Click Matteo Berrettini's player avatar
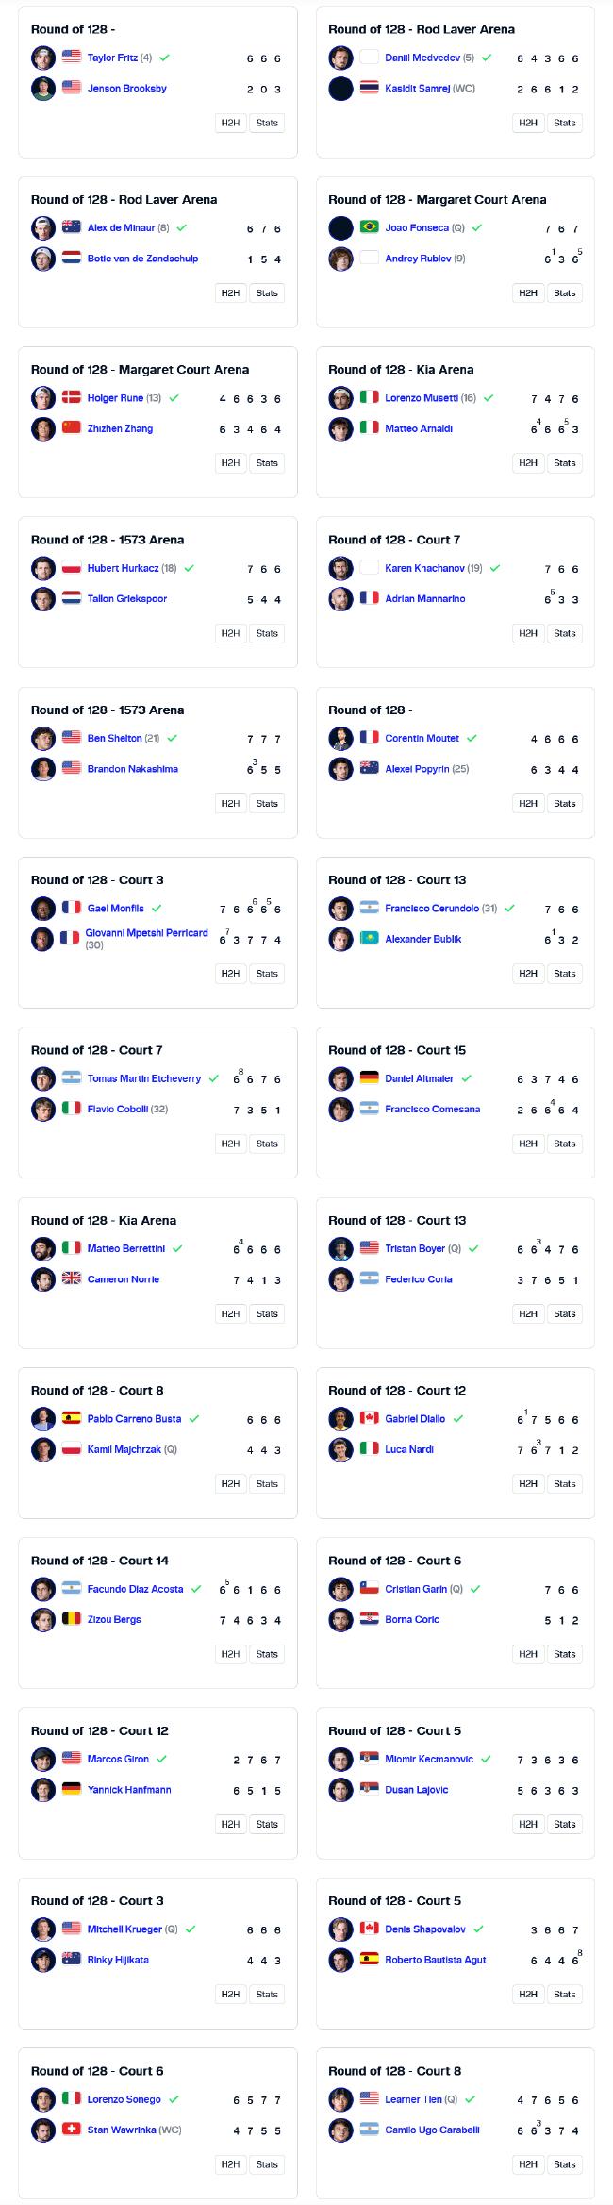Image resolution: width=613 pixels, height=2205 pixels. pos(43,1249)
